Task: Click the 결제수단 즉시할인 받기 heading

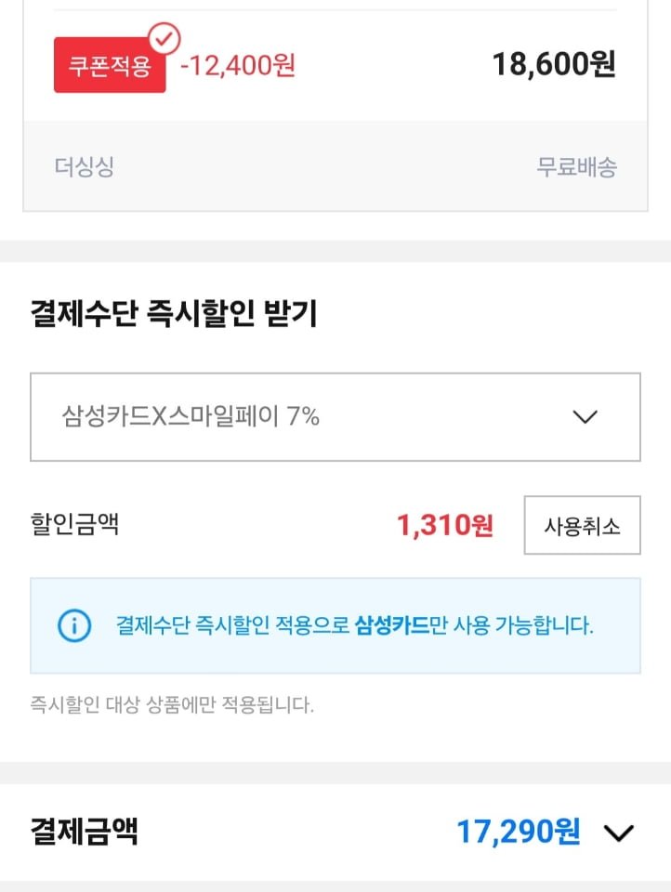Action: pyautogui.click(x=174, y=314)
